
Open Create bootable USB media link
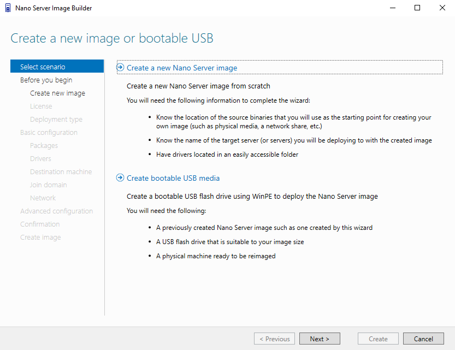click(x=173, y=178)
